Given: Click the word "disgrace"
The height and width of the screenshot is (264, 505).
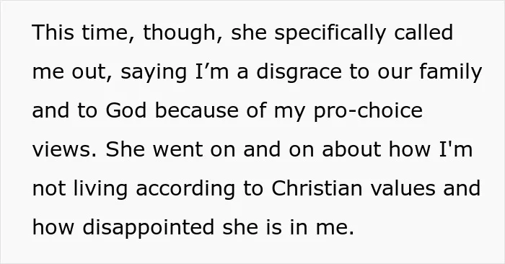Looking at the screenshot, I should pyautogui.click(x=299, y=73).
